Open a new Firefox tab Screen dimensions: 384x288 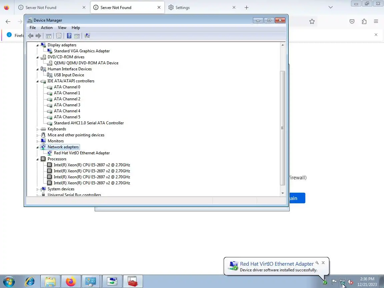(246, 8)
